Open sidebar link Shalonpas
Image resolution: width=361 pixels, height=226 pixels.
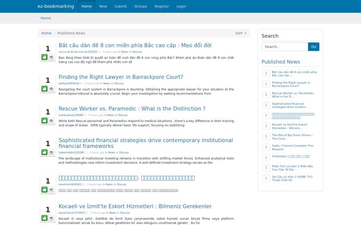[290, 156]
